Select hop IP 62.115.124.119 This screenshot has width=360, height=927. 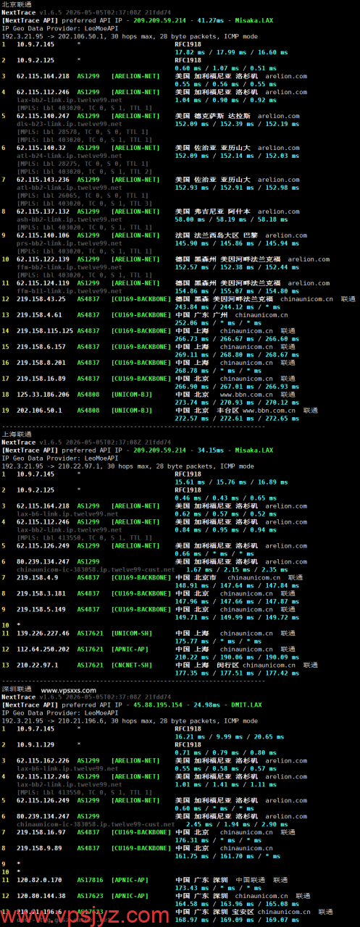[43, 283]
